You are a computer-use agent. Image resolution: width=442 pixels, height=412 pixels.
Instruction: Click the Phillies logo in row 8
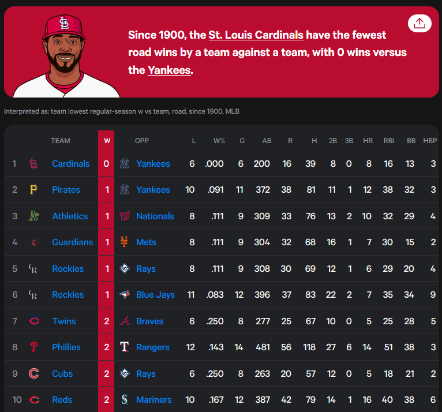point(34,347)
